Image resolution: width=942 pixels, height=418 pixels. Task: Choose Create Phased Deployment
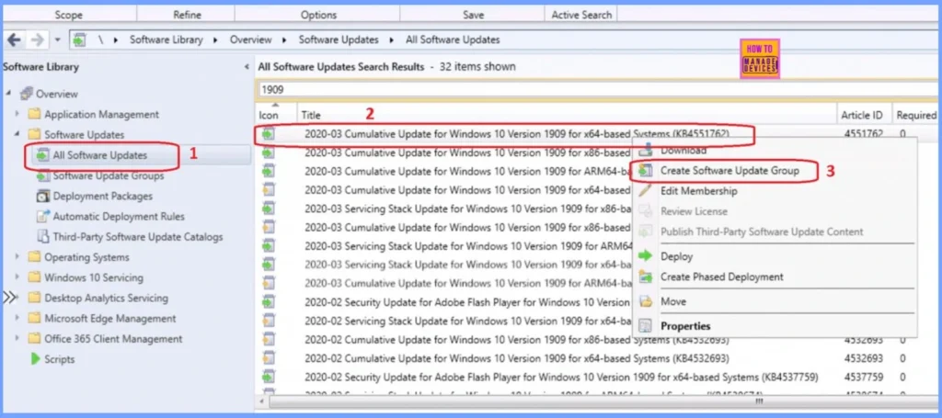722,277
